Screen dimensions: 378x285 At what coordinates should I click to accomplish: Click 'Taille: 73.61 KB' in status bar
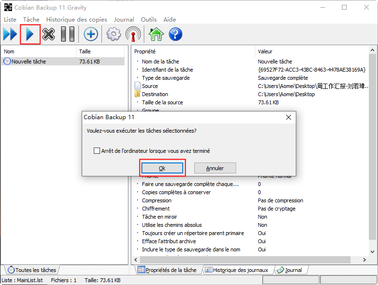(x=102, y=280)
